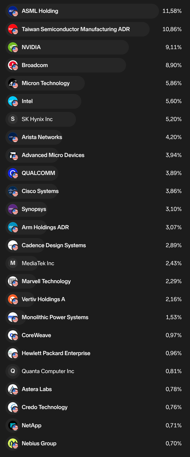Click the 11,58% weight for ASML
Screen dimensions: 190x457
pos(172,11)
